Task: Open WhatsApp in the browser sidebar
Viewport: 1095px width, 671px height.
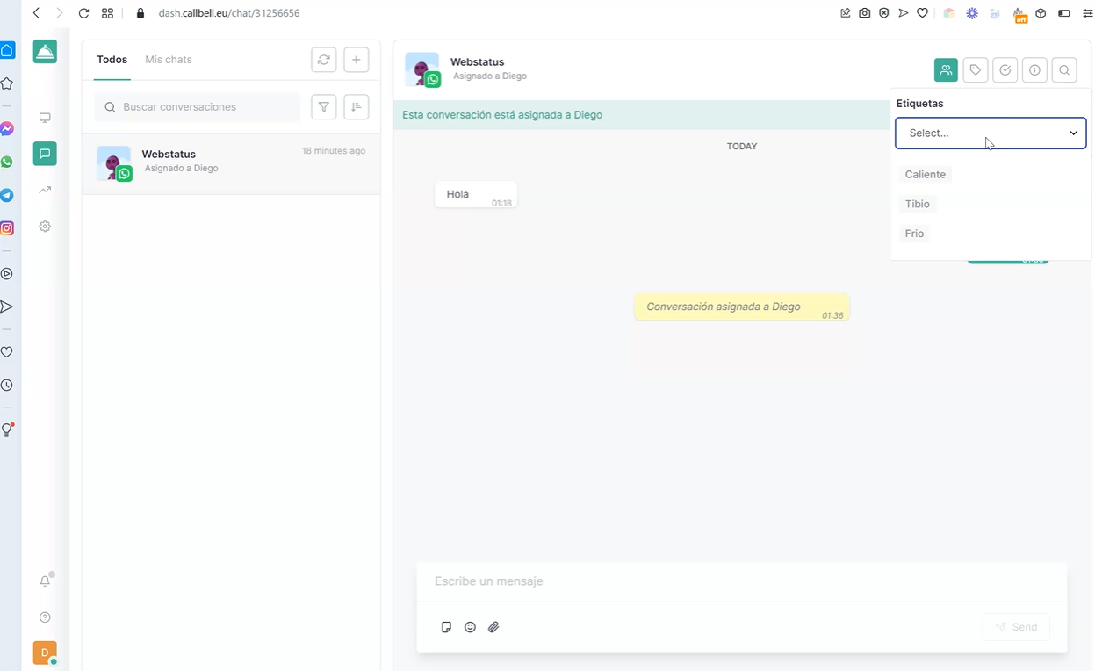Action: pyautogui.click(x=7, y=162)
